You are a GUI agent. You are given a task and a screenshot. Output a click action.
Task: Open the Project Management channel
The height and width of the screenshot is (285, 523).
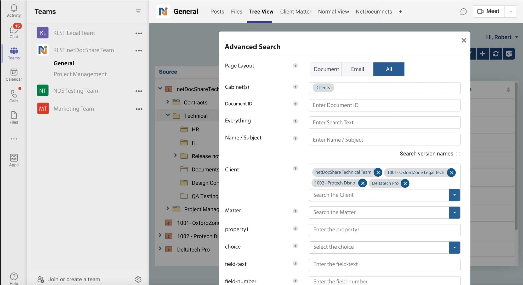[x=80, y=74]
